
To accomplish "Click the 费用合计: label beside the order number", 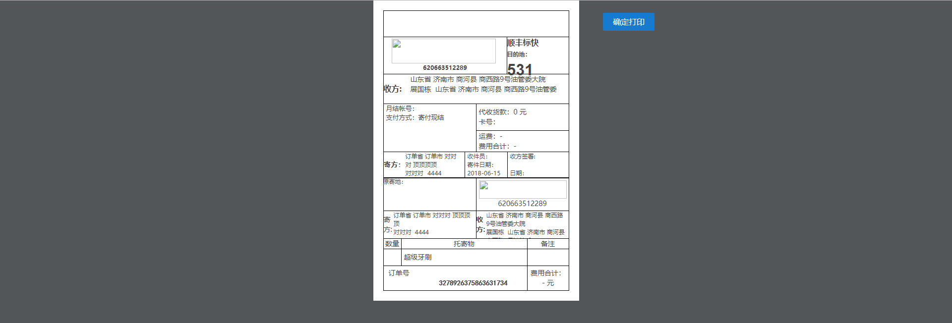I will click(546, 273).
